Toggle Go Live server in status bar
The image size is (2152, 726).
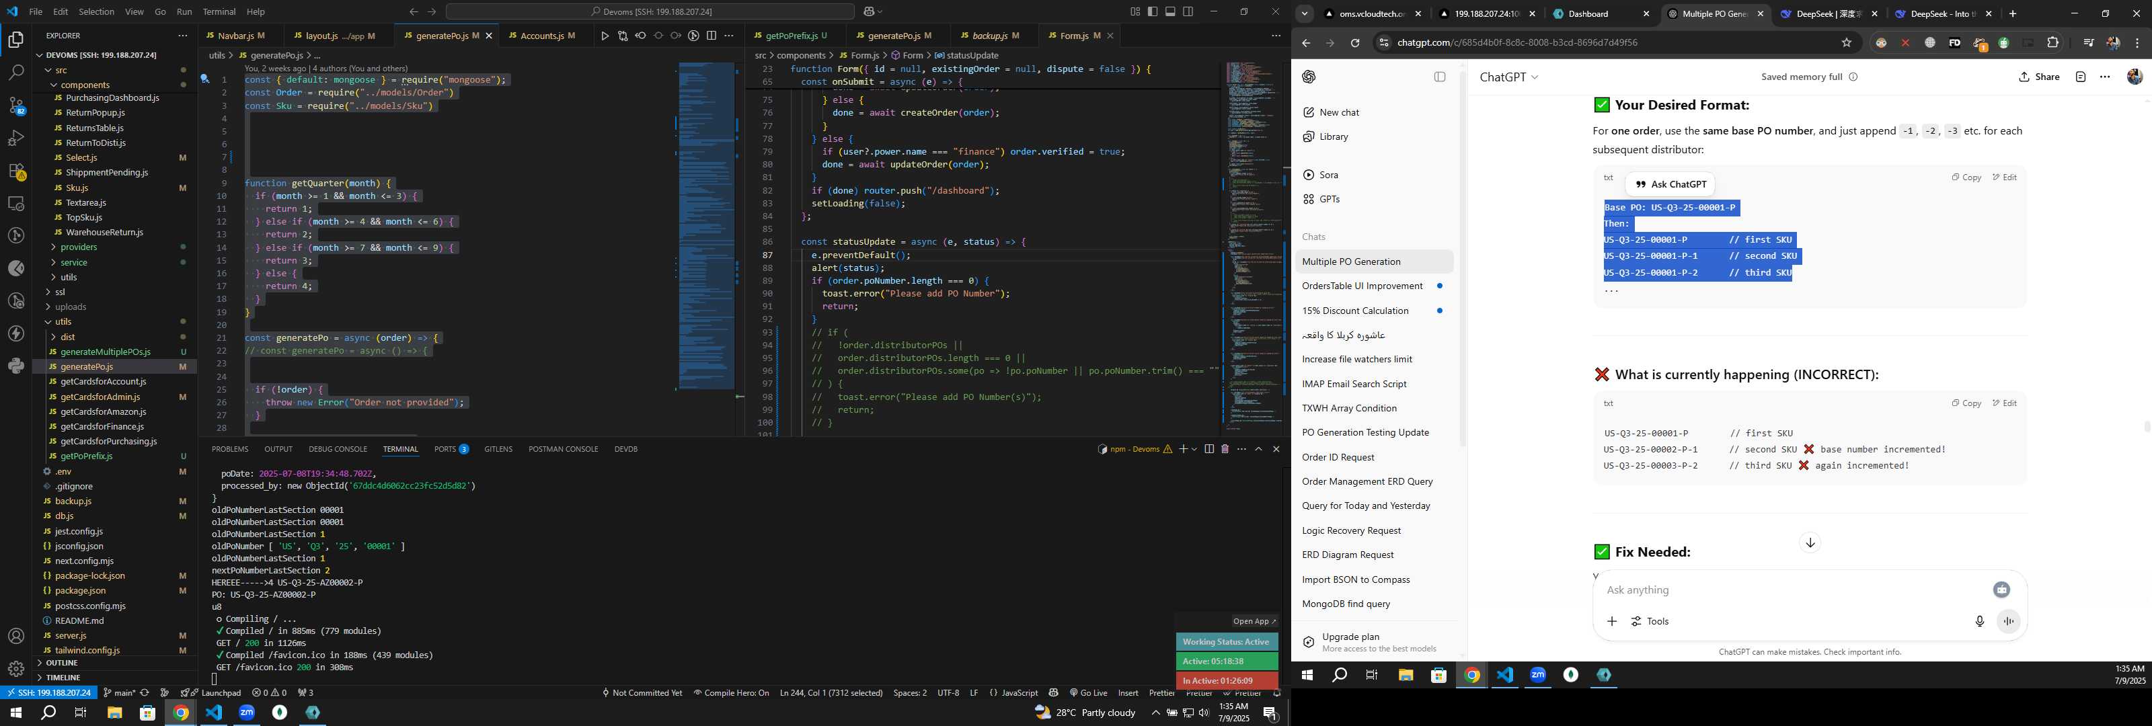(x=1087, y=692)
